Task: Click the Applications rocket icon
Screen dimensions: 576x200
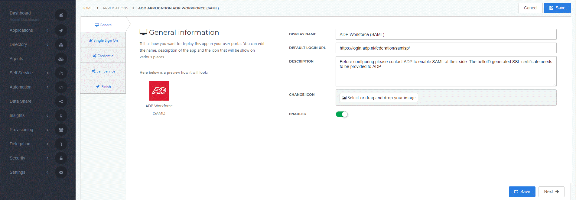Action: tap(61, 31)
